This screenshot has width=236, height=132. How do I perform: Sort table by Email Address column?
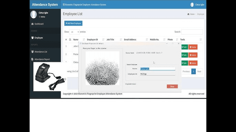pyautogui.click(x=136, y=40)
